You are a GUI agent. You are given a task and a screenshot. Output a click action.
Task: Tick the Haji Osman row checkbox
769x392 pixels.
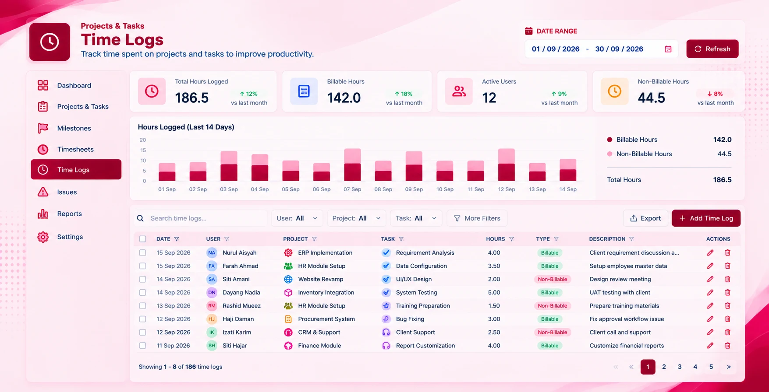(142, 319)
